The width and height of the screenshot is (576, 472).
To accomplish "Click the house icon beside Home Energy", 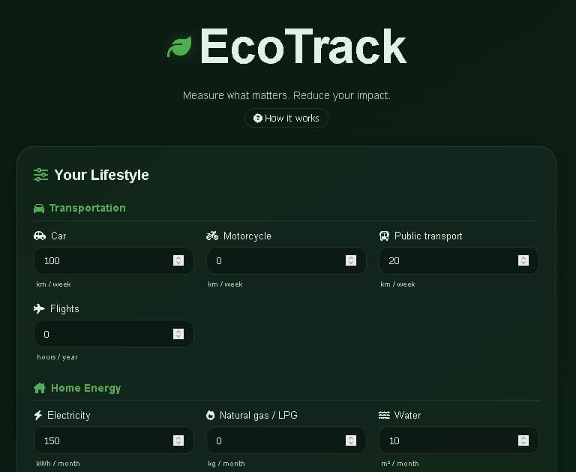I will 39,388.
